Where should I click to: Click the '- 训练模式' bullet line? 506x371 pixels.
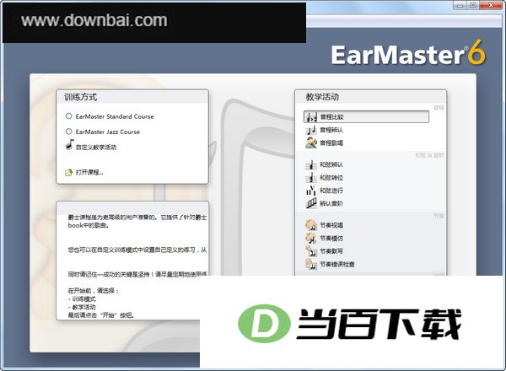[x=82, y=299]
